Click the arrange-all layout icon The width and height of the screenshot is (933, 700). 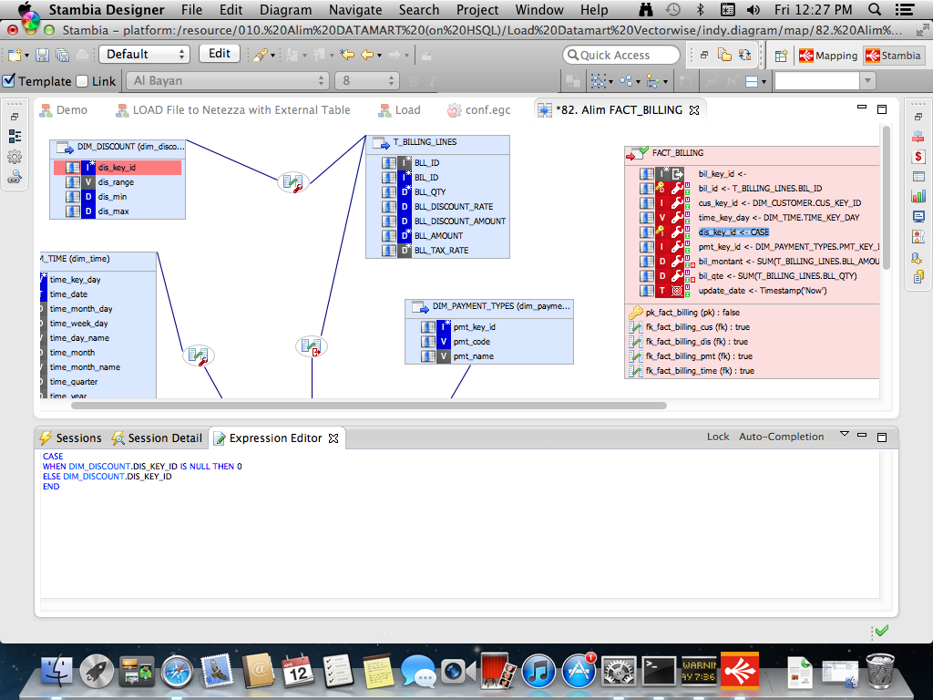[625, 81]
